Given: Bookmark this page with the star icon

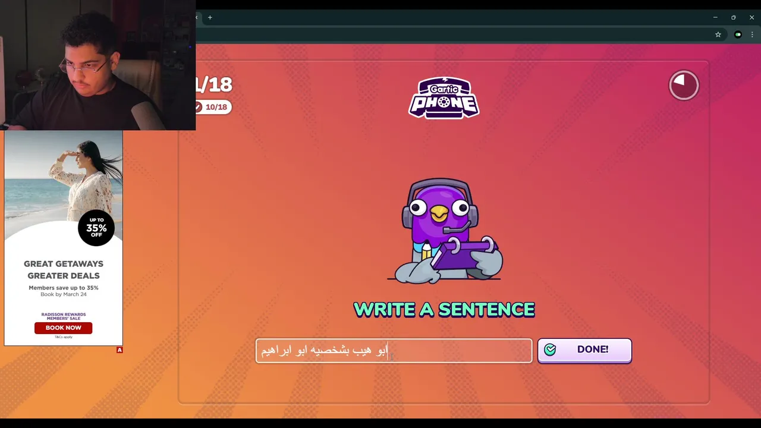Looking at the screenshot, I should (718, 34).
